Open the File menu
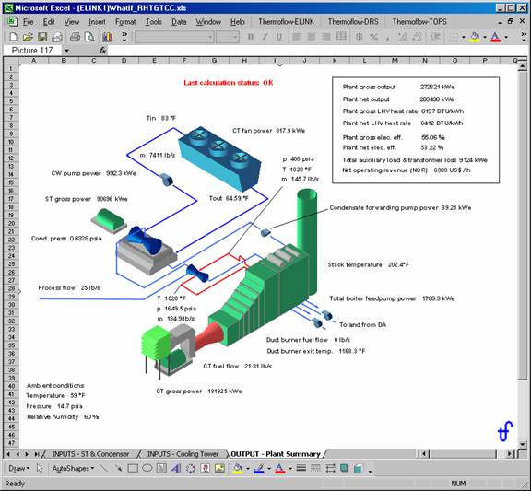 pos(28,22)
